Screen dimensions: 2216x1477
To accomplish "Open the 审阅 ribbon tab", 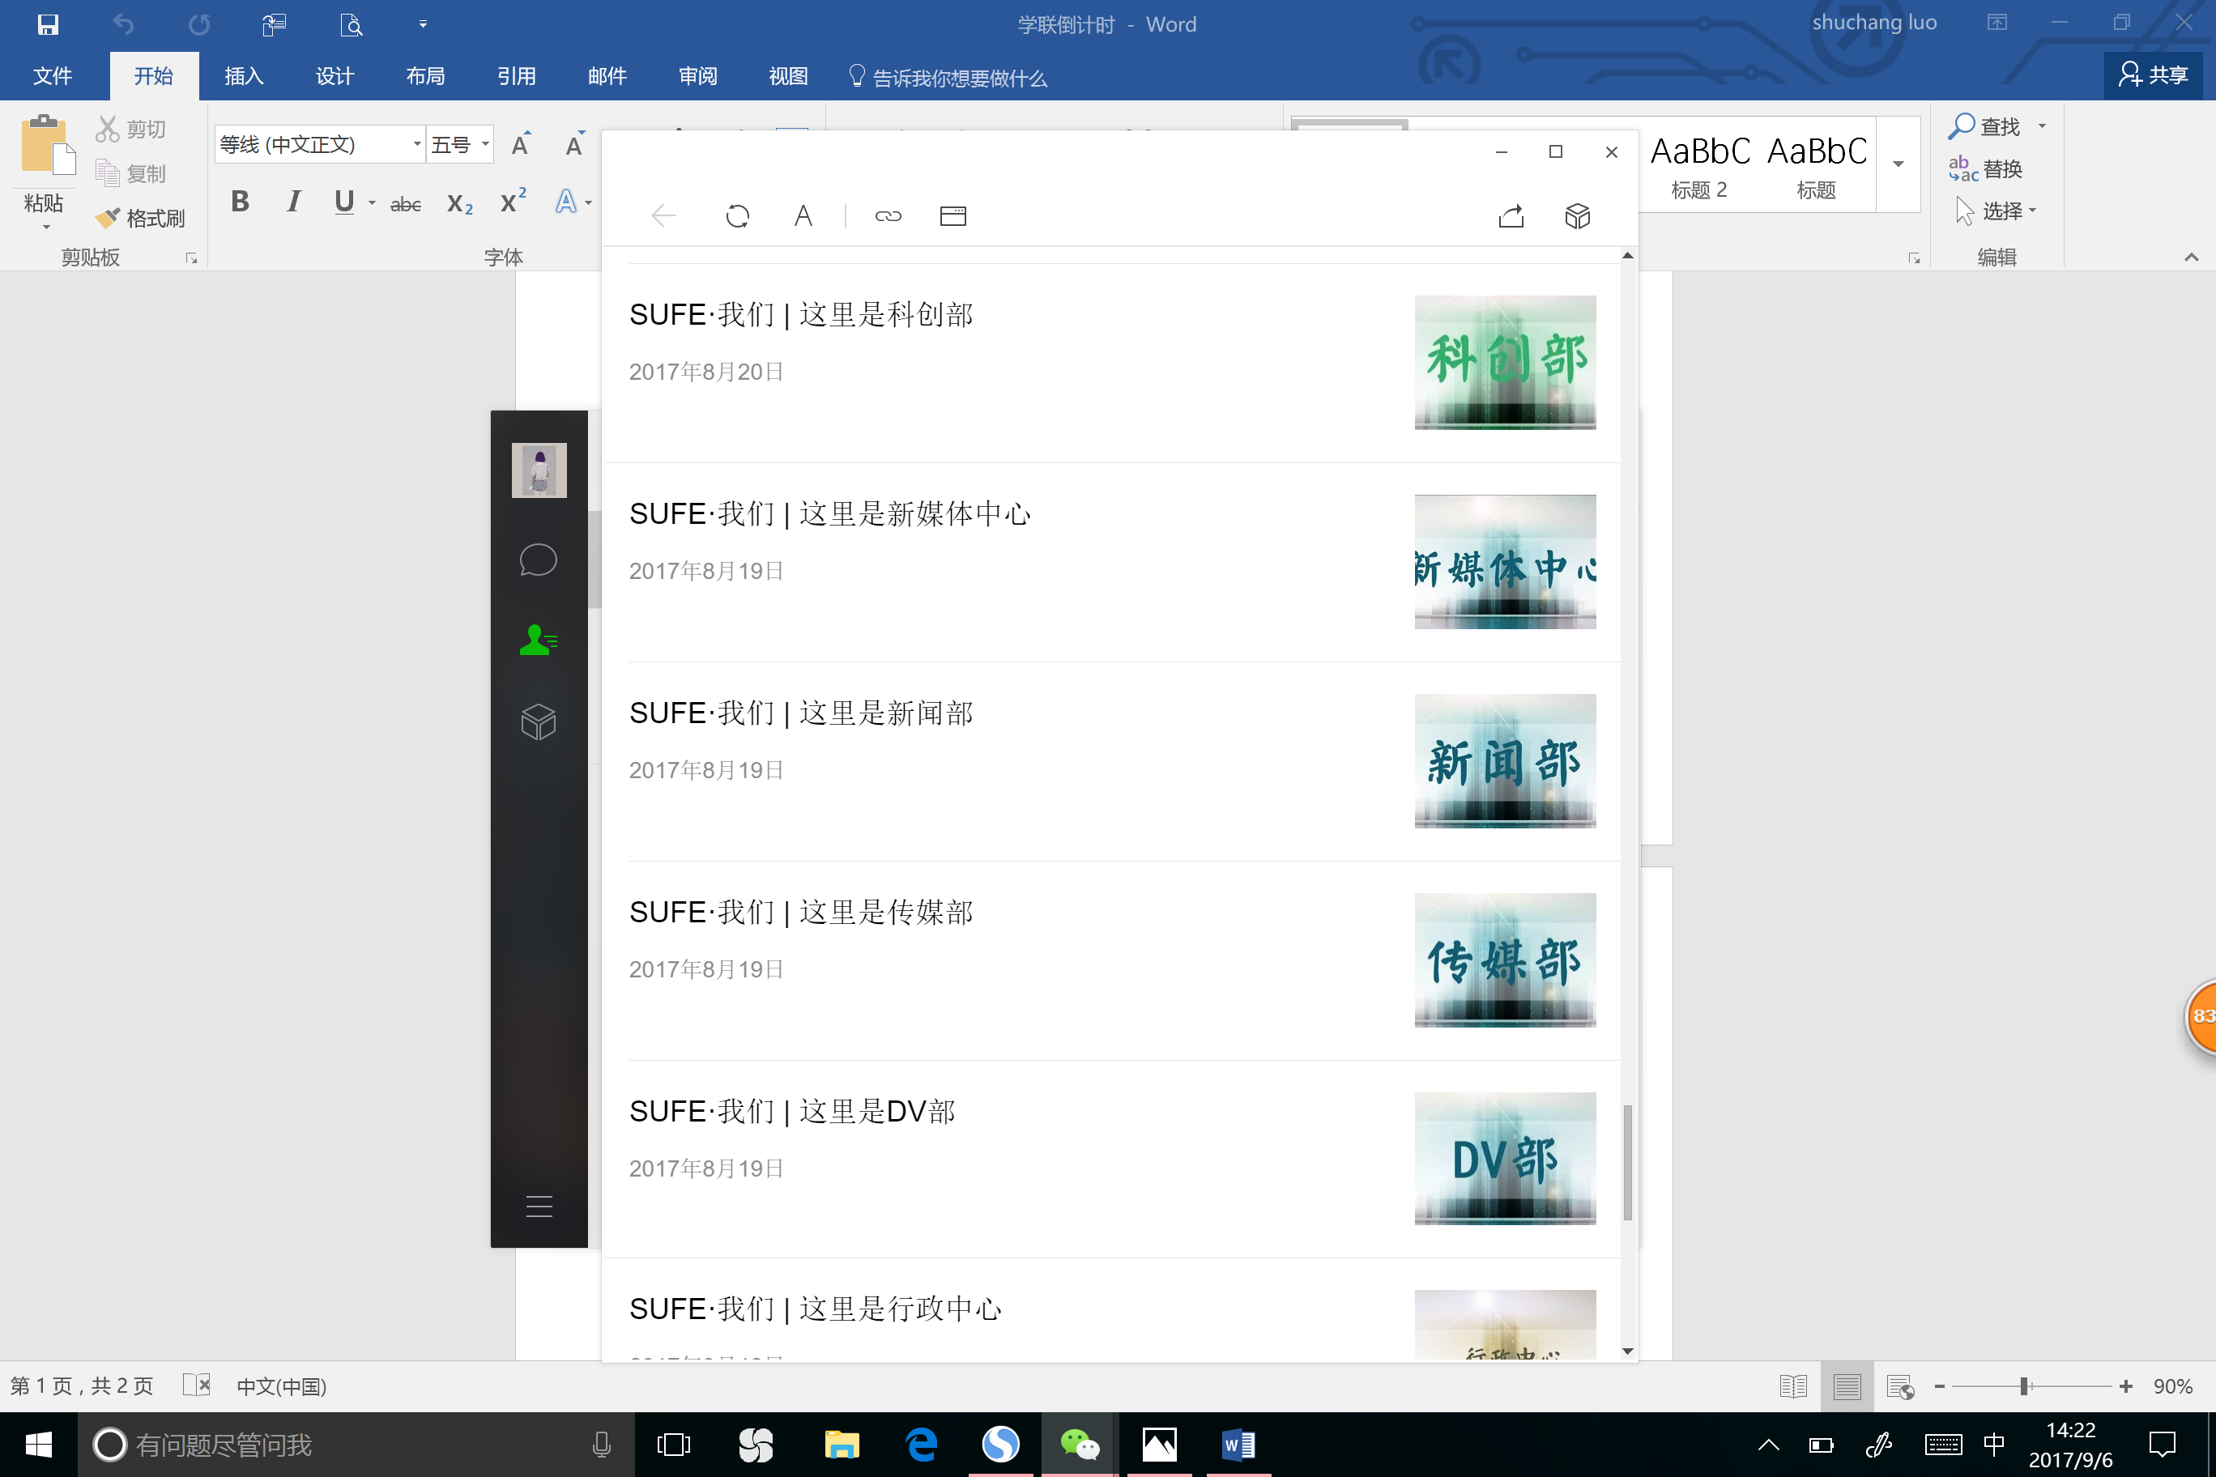I will click(697, 76).
